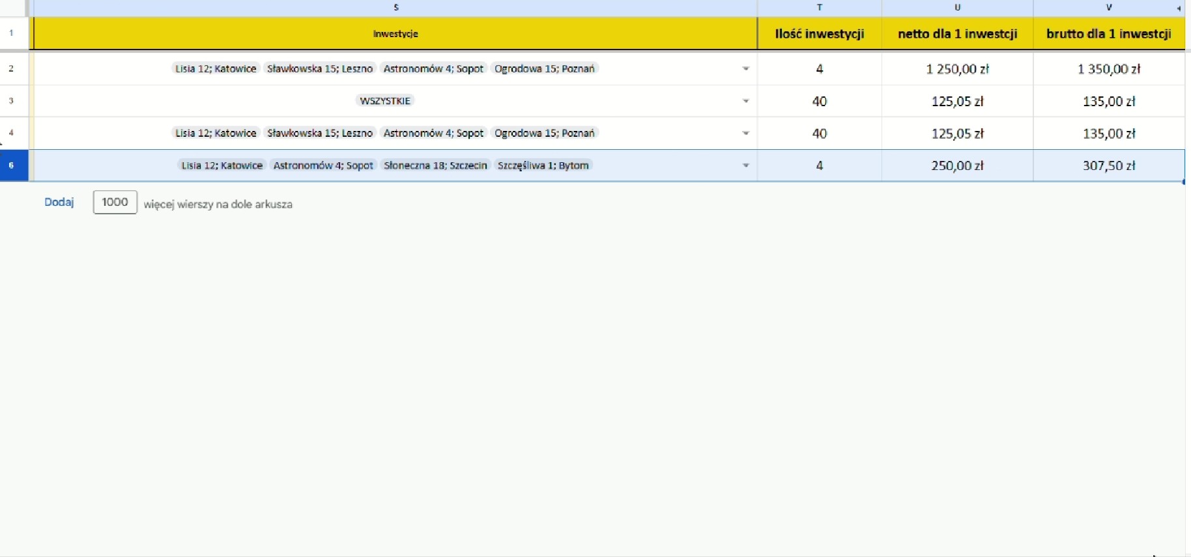Click Ogrodowa 15; Poznań chip in row 2
This screenshot has height=557, width=1191.
click(x=545, y=68)
